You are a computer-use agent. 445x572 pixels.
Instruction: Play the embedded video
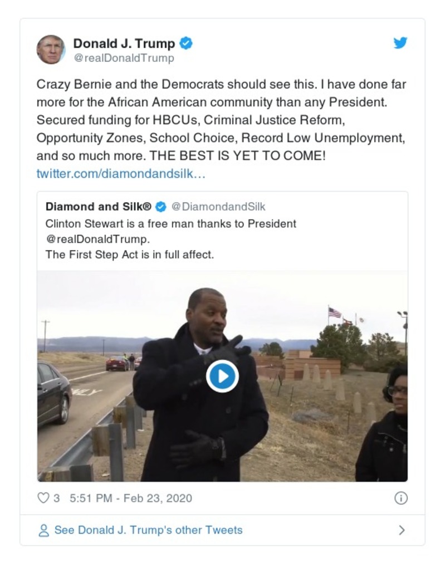(222, 377)
